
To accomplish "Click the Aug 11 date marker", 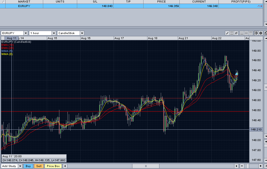I will 11,38.
